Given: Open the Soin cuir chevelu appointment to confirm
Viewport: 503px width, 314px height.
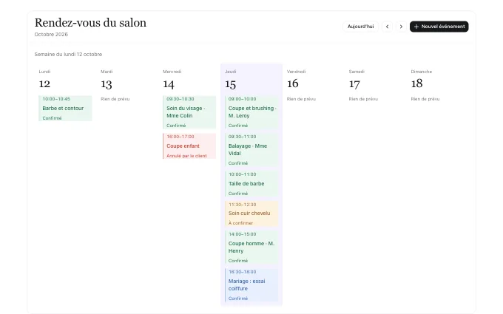Looking at the screenshot, I should [251, 214].
